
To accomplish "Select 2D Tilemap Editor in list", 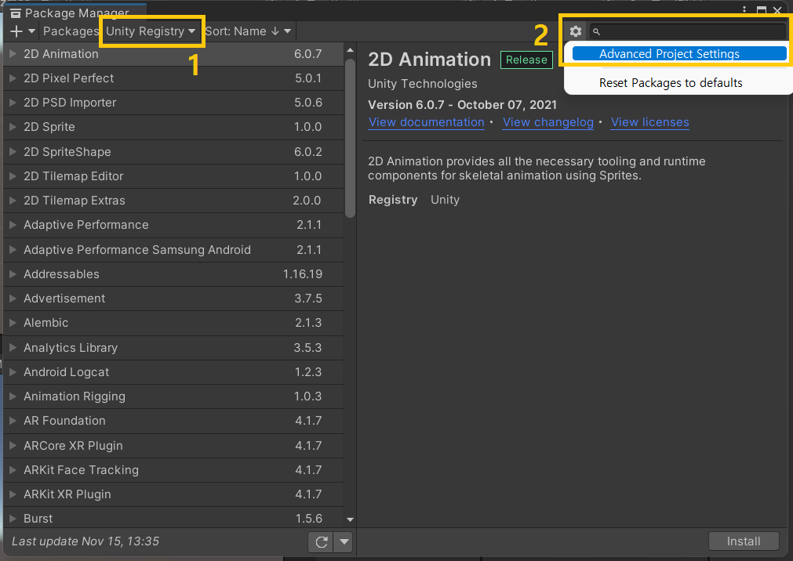I will point(173,176).
